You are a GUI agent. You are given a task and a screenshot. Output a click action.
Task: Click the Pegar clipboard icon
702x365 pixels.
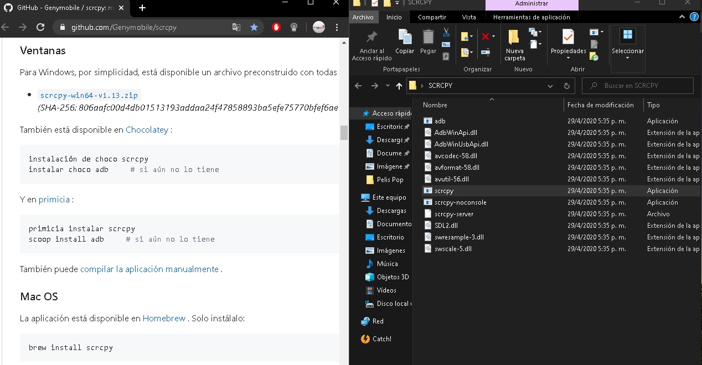click(428, 37)
